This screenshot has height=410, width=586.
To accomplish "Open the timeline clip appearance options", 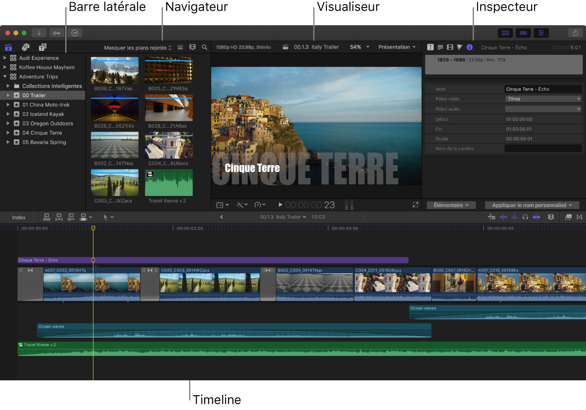I will tap(550, 217).
